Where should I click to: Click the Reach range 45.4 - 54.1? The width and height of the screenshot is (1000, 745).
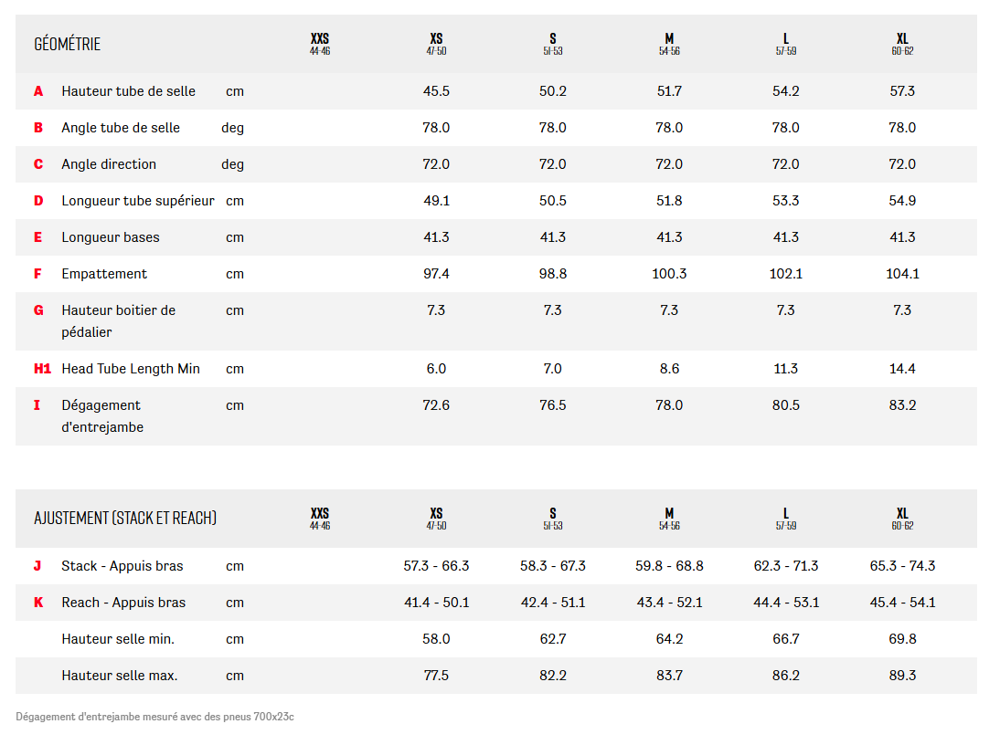click(x=902, y=603)
